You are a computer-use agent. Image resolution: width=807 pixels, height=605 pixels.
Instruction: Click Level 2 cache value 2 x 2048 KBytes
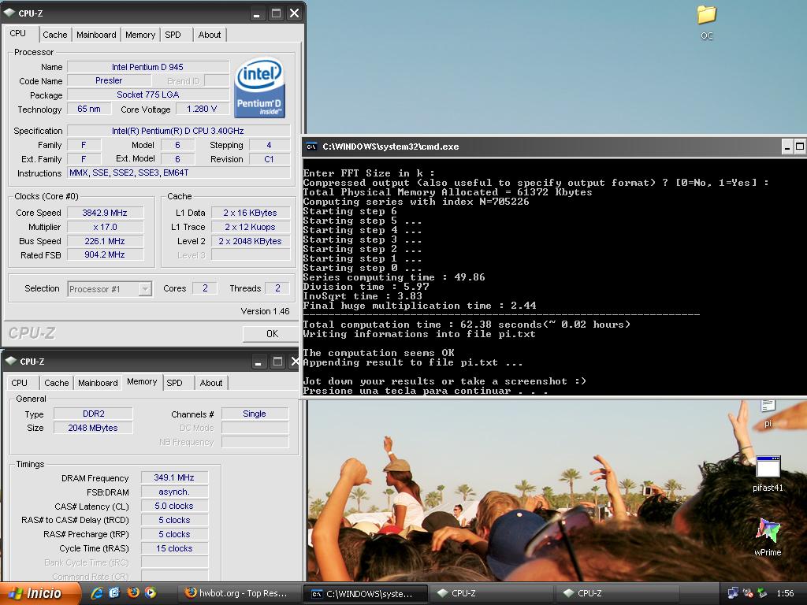tap(250, 241)
